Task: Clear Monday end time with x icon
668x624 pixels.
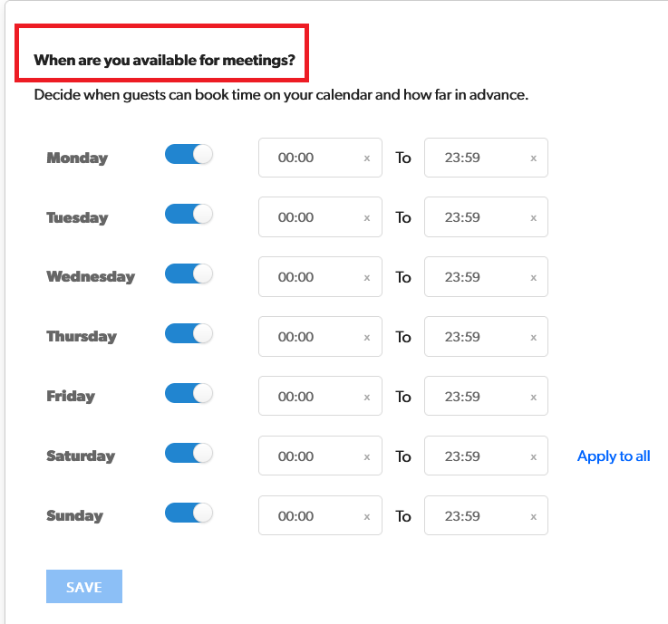Action: point(533,158)
